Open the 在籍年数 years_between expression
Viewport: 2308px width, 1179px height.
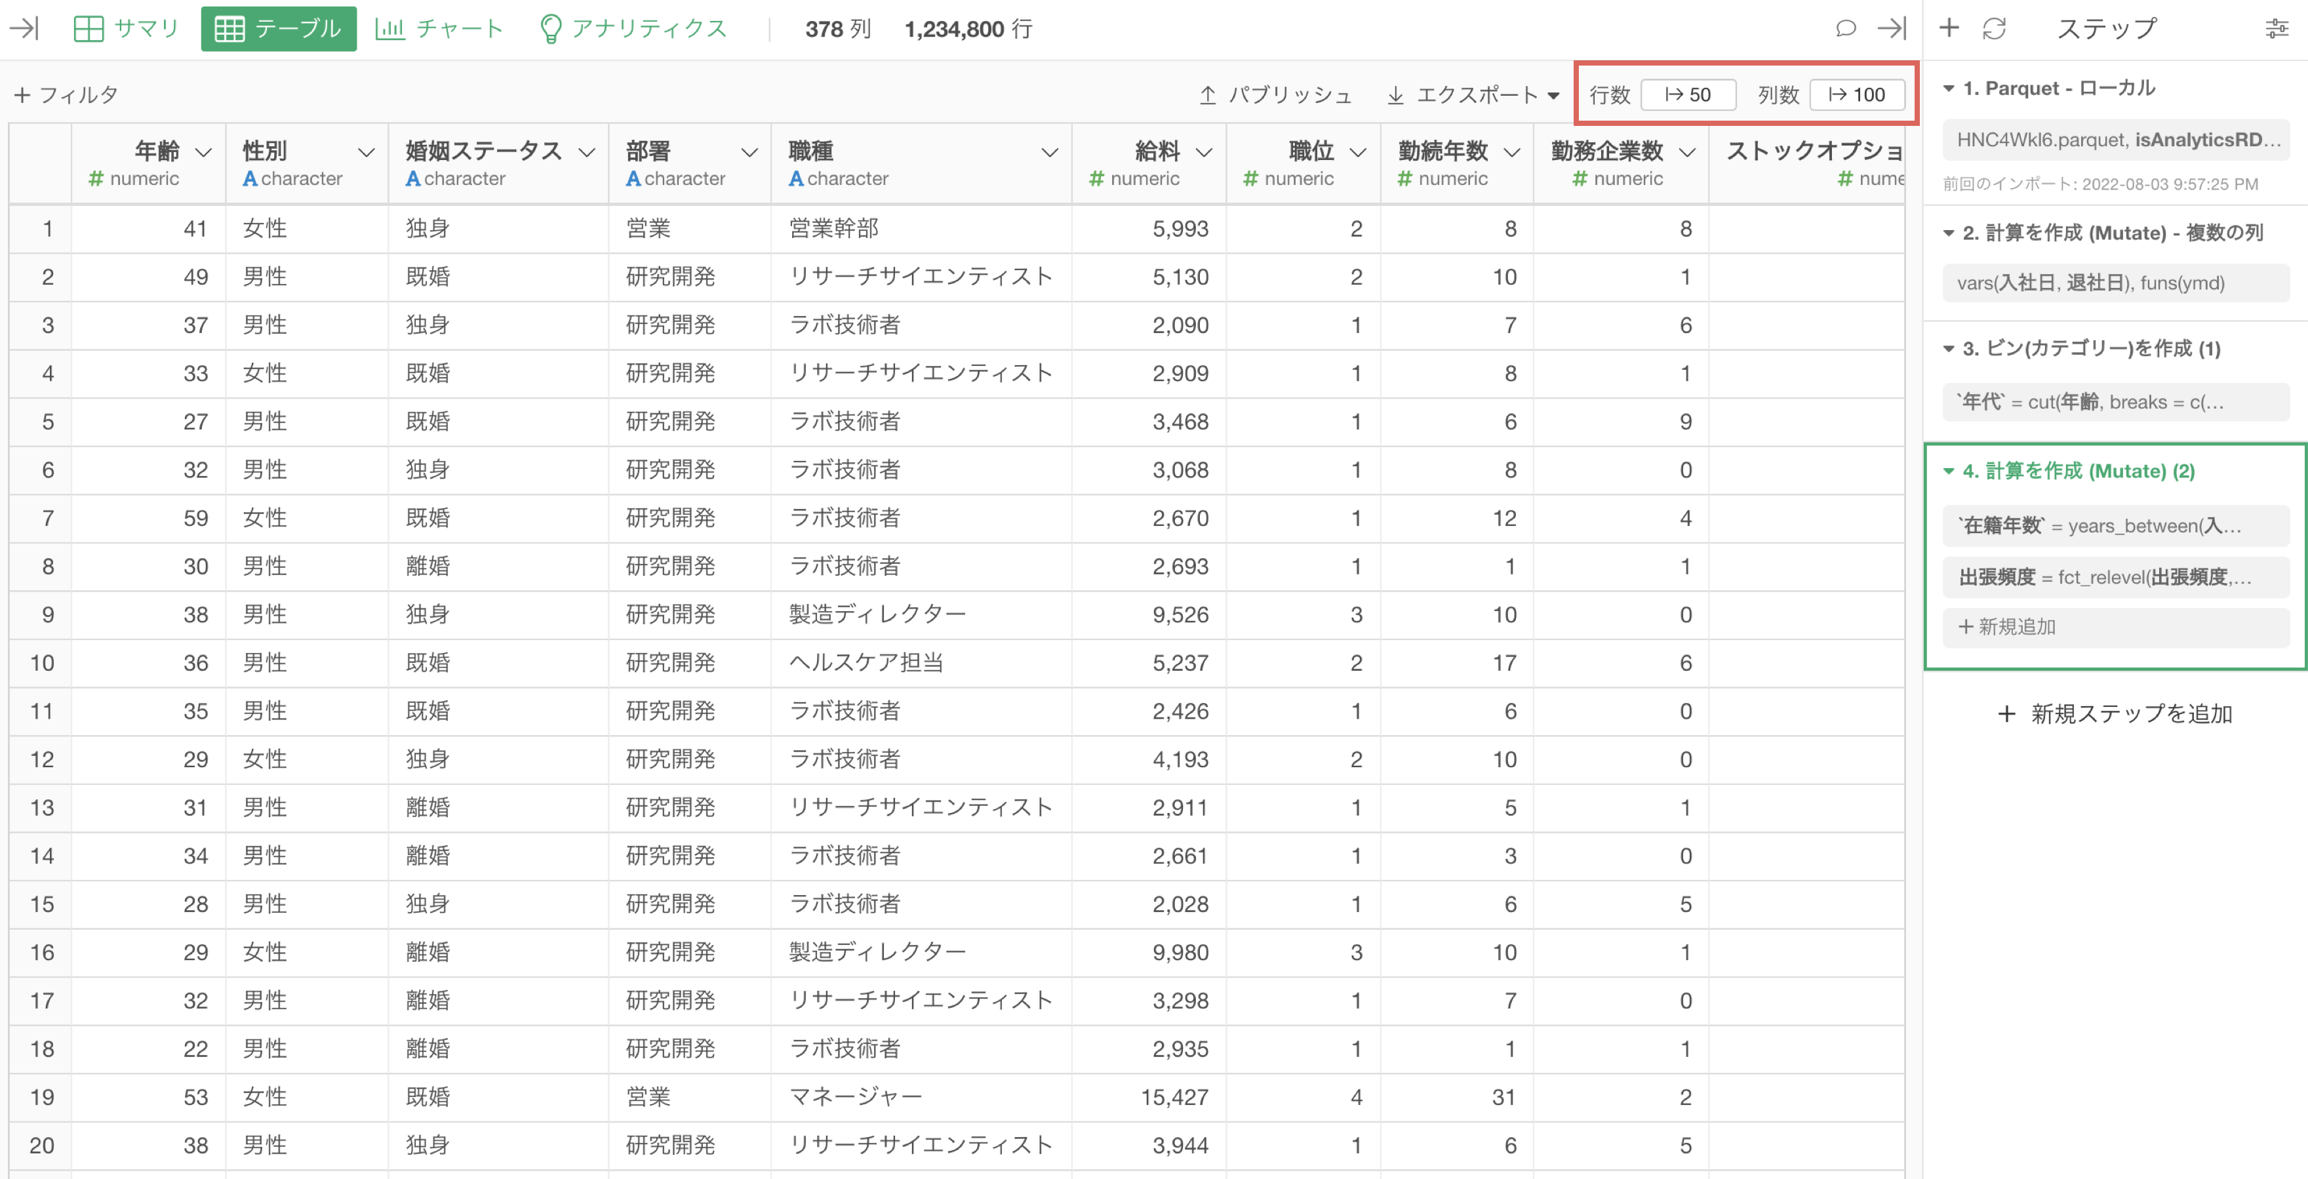pyautogui.click(x=2117, y=526)
